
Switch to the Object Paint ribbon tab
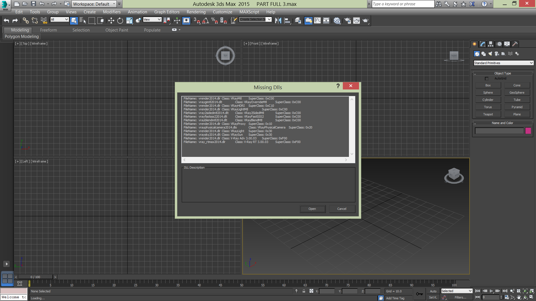pyautogui.click(x=117, y=30)
